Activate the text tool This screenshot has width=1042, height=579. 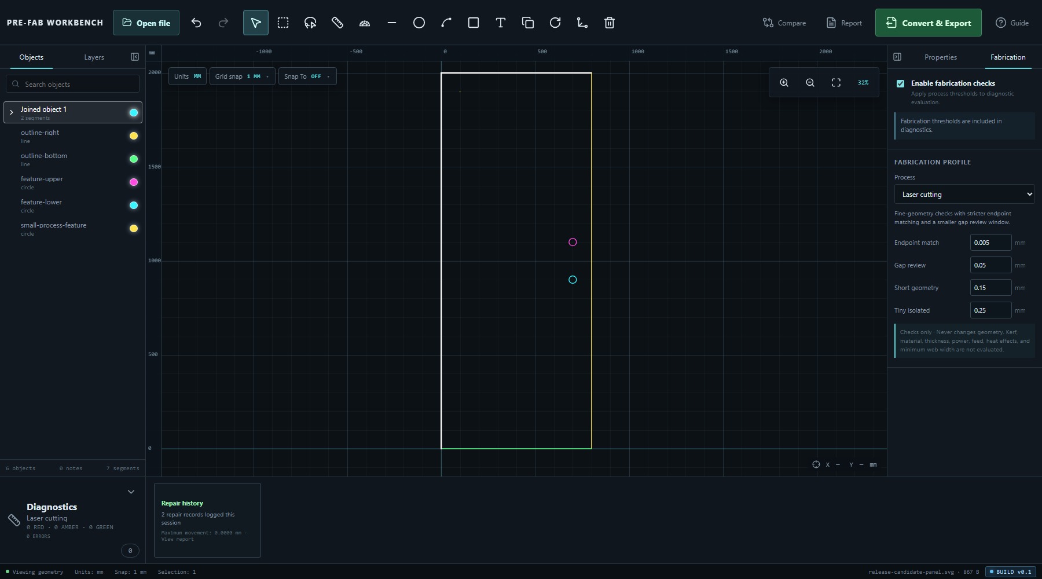pos(501,23)
